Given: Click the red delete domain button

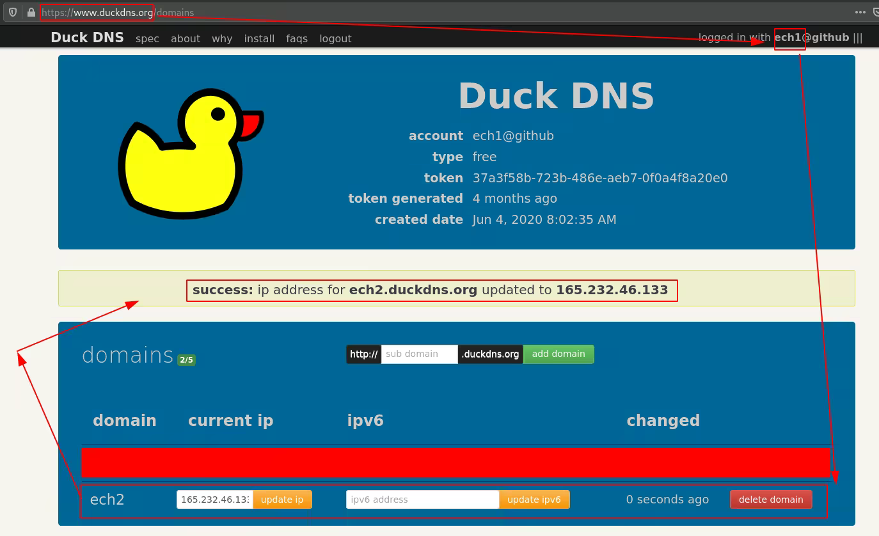Looking at the screenshot, I should pyautogui.click(x=771, y=500).
